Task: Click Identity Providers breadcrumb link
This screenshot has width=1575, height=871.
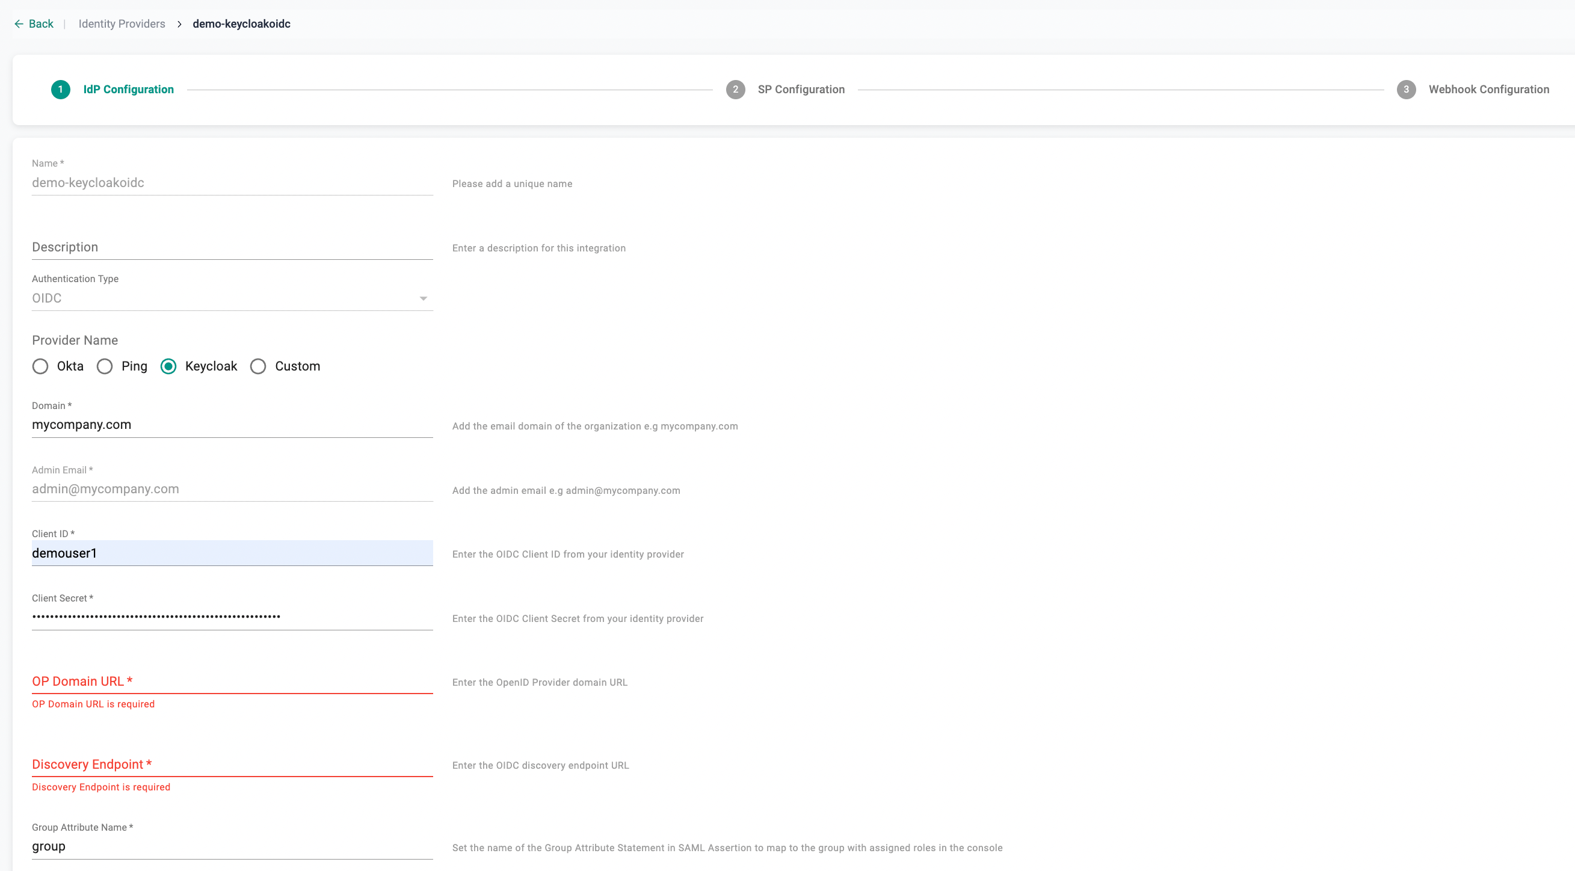Action: 122,24
